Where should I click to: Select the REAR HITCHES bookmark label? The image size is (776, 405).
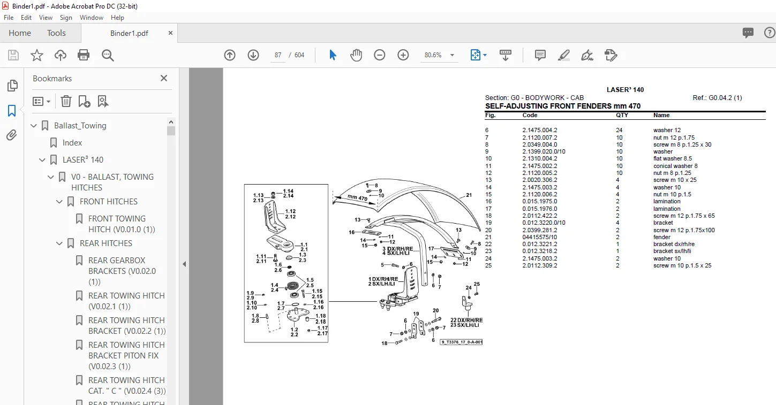pyautogui.click(x=106, y=243)
